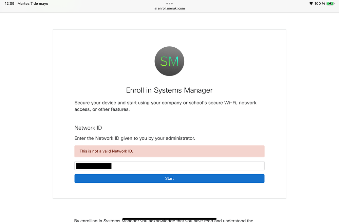
Task: Tap the Wi-Fi status icon
Action: click(x=311, y=3)
